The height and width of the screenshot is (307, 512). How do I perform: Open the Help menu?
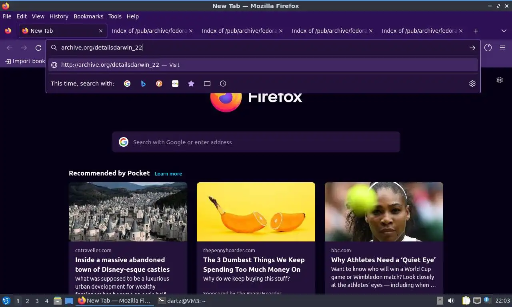[x=133, y=16]
